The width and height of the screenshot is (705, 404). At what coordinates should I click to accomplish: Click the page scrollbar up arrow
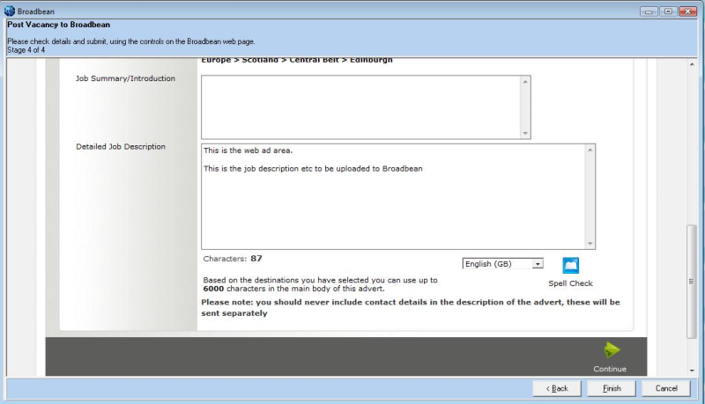pos(692,64)
